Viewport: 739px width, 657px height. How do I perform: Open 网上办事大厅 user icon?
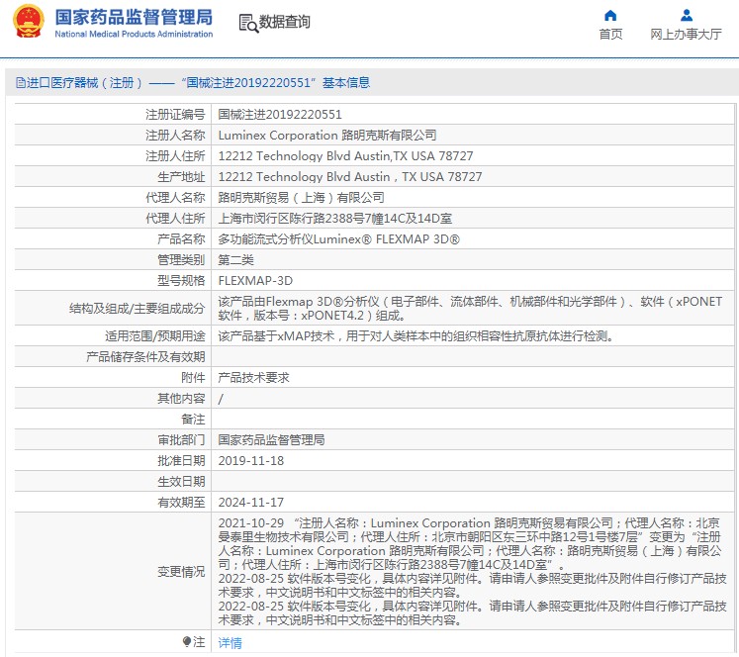tap(687, 16)
